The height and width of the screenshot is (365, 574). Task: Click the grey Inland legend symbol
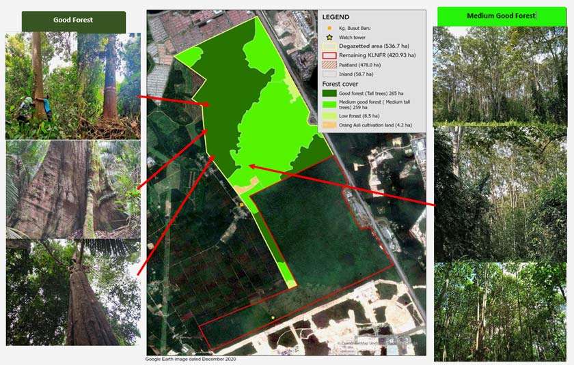pos(329,74)
